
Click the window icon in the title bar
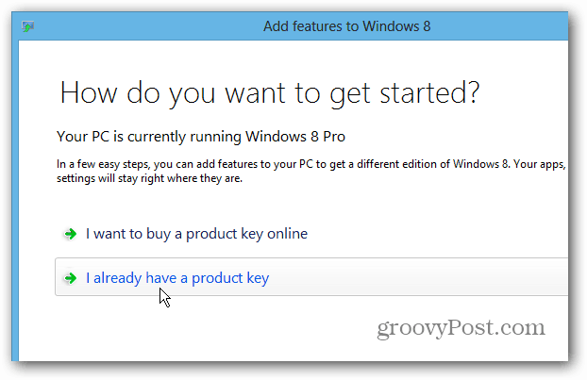pyautogui.click(x=27, y=26)
